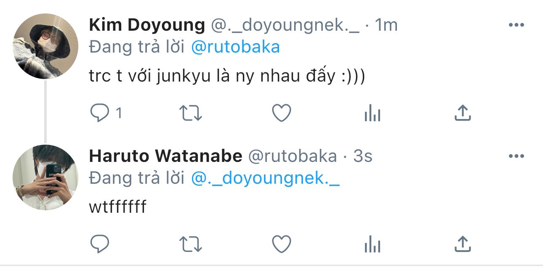Like Haruto Watanabe's wtffffff tweet
543x275 pixels.
(282, 243)
